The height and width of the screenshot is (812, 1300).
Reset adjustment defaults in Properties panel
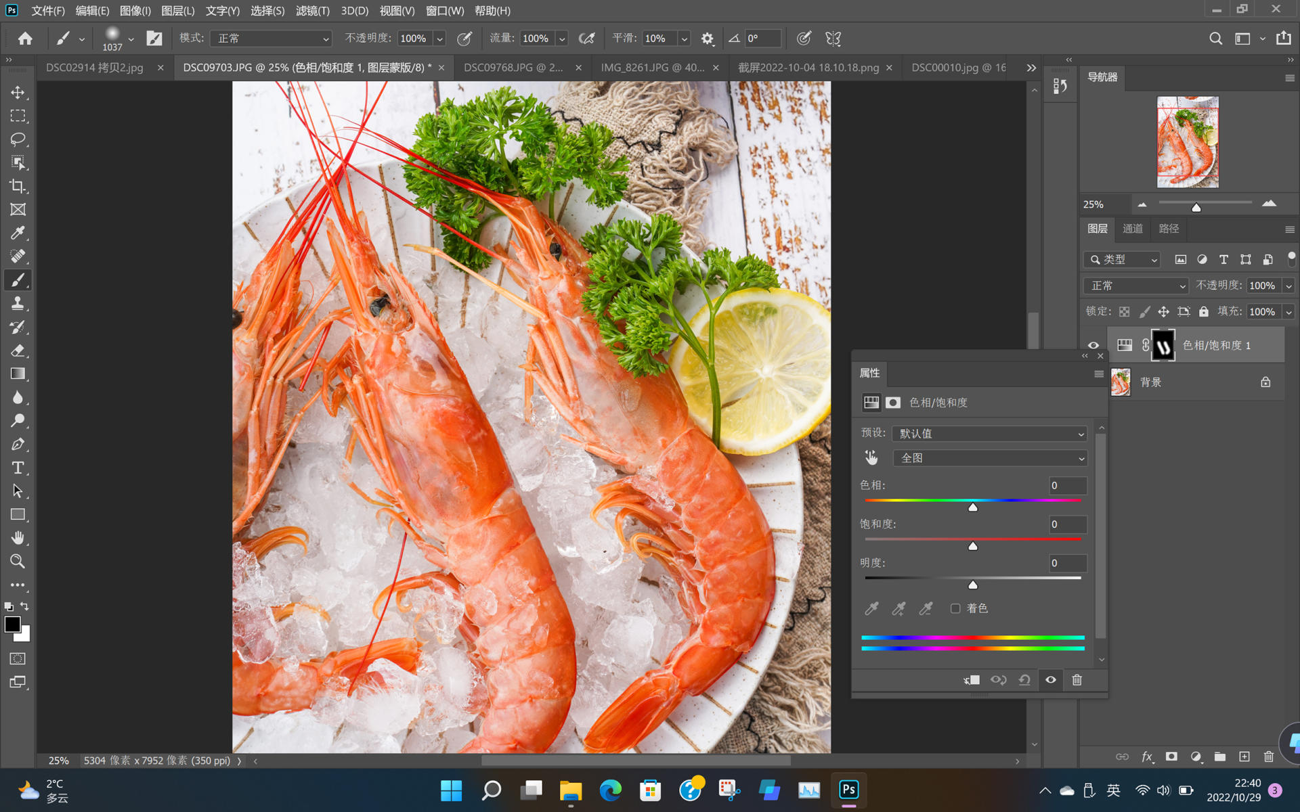(1024, 680)
